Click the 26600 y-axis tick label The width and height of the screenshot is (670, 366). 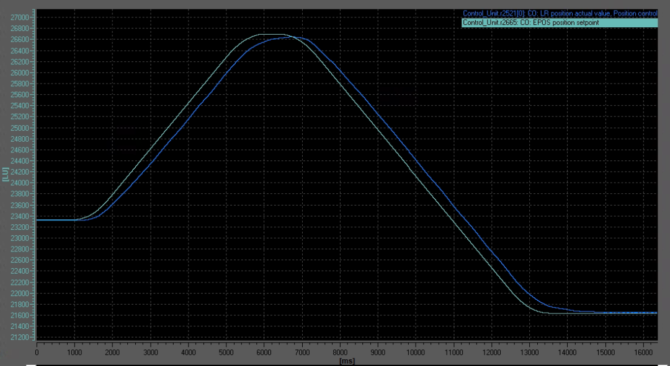tap(20, 40)
